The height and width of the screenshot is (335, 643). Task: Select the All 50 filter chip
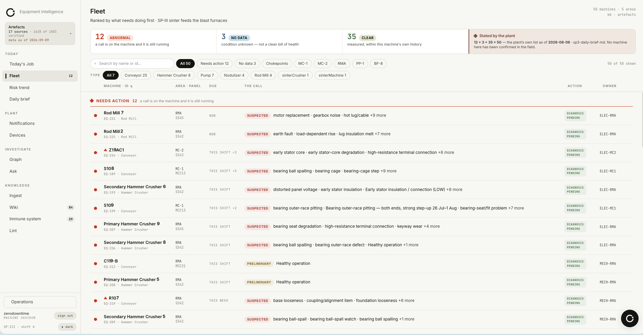tap(185, 63)
